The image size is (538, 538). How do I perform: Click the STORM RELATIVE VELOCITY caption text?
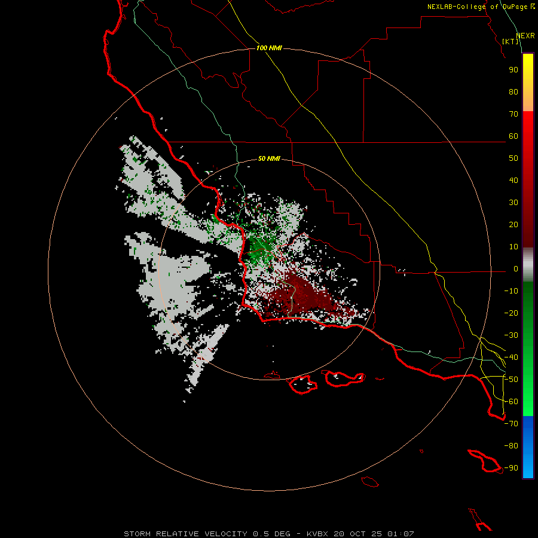185,534
